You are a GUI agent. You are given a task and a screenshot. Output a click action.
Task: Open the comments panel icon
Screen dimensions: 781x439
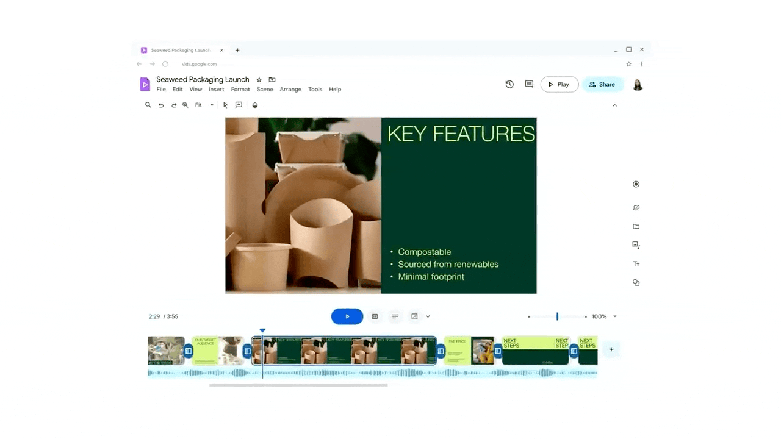pos(529,85)
